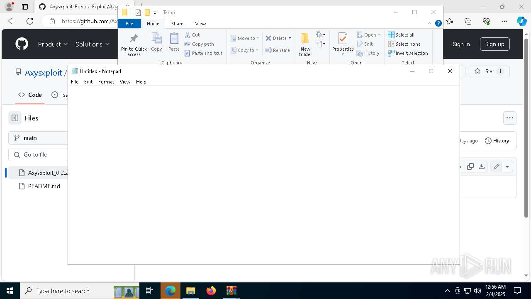Screen dimensions: 531x299
Task: Open Firefox from the taskbar
Action: click(211, 291)
